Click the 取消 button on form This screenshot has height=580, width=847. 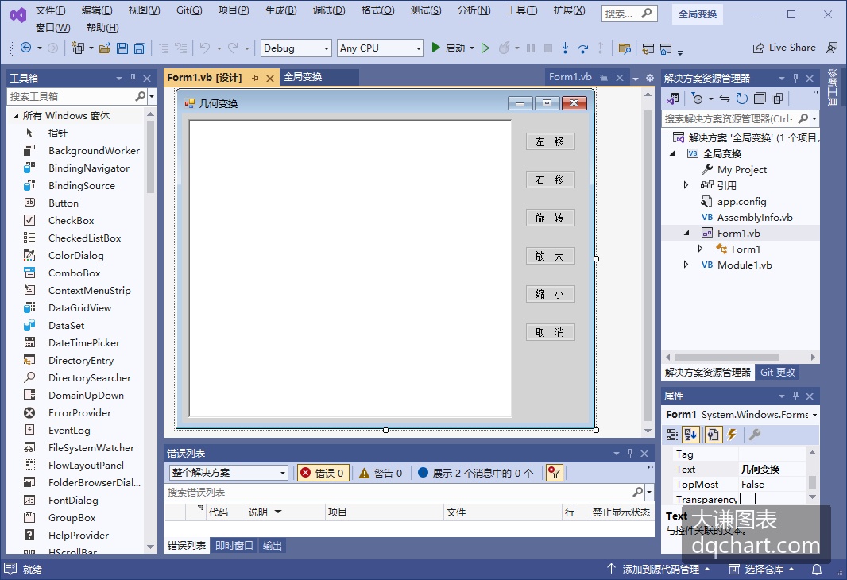pyautogui.click(x=550, y=332)
